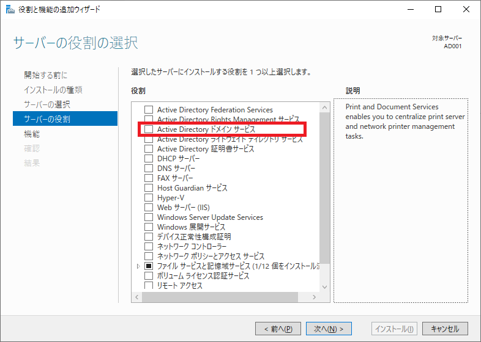Viewport: 481px width, 342px height.
Task: Toggle ファイル サービスと記憶域サービス checkbox
Action: tap(149, 266)
